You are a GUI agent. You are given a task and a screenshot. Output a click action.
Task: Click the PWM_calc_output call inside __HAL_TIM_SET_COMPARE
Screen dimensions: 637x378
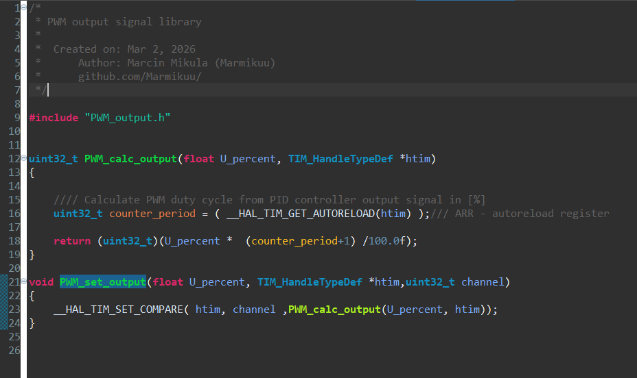click(x=334, y=310)
